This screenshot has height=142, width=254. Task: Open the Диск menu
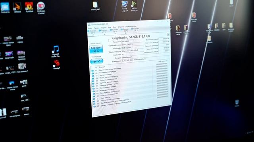coord(114,27)
